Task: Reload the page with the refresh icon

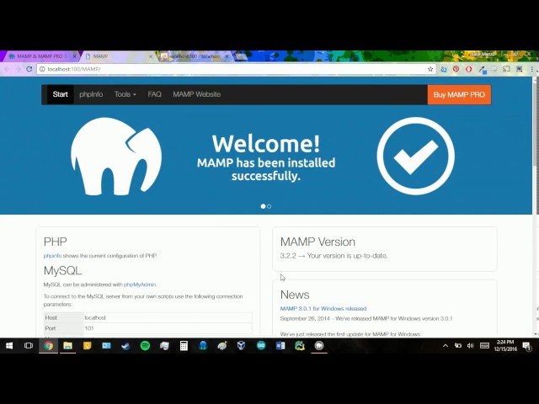Action: click(29, 69)
